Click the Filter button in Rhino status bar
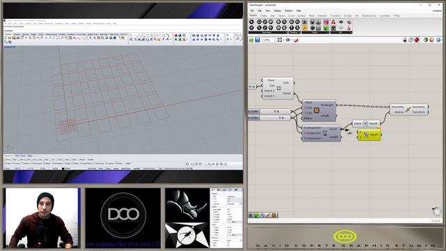446x251 pixels. (160, 169)
